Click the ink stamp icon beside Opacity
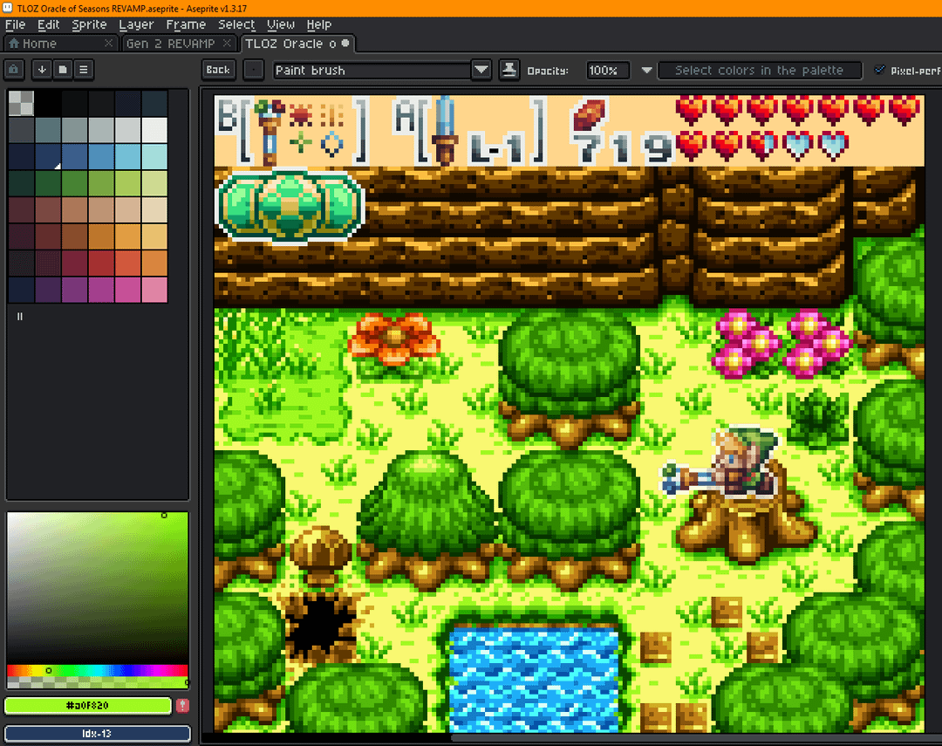Image resolution: width=942 pixels, height=746 pixels. (509, 70)
